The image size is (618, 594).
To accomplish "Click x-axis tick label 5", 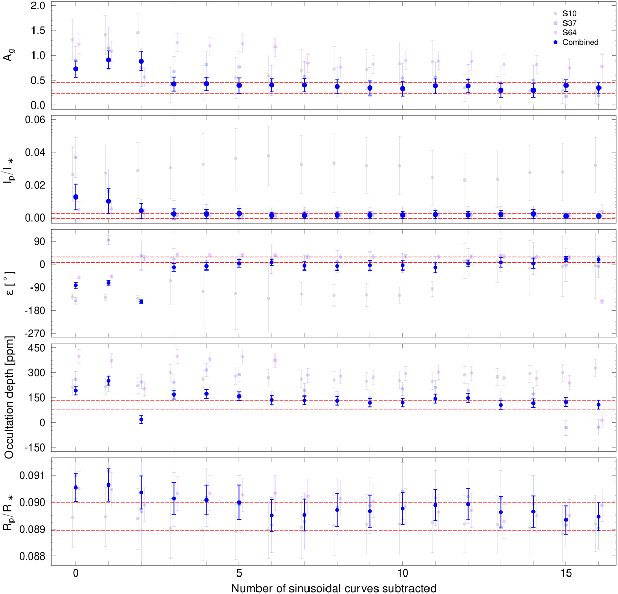I will 239,573.
